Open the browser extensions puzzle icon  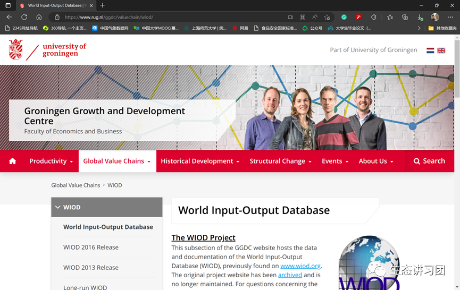(x=373, y=17)
